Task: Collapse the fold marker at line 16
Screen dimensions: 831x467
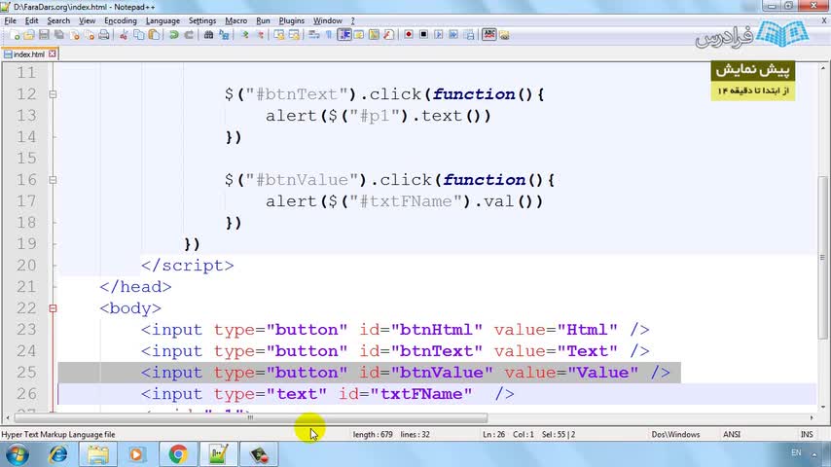Action: (x=53, y=180)
